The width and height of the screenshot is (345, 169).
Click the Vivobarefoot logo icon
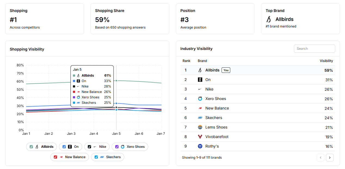(x=200, y=137)
